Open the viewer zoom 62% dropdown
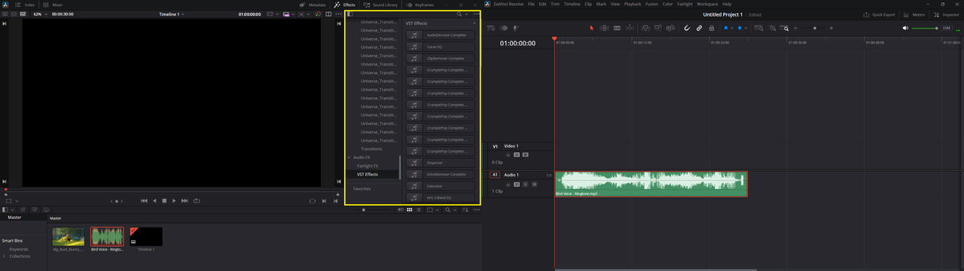 pos(40,14)
